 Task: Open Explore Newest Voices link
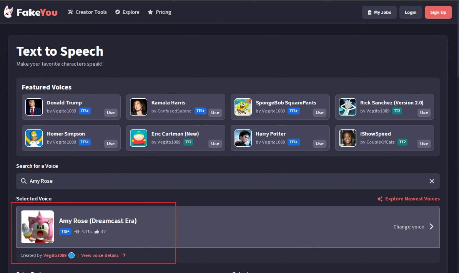click(x=412, y=199)
